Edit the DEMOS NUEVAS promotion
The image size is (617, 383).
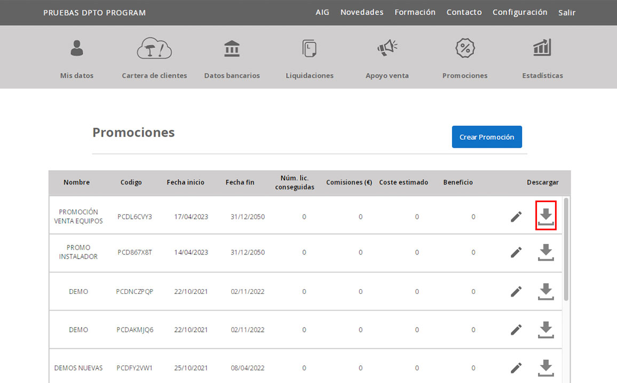pos(516,368)
